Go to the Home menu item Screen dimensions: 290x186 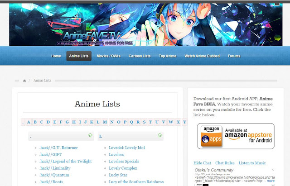(56, 56)
